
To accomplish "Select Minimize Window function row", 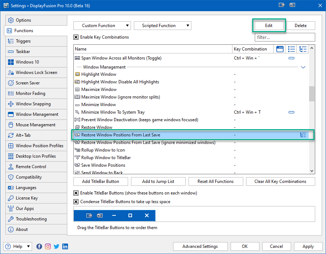I will (x=191, y=105).
